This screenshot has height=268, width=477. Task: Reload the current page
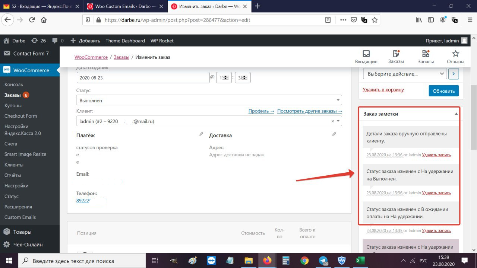click(x=32, y=20)
